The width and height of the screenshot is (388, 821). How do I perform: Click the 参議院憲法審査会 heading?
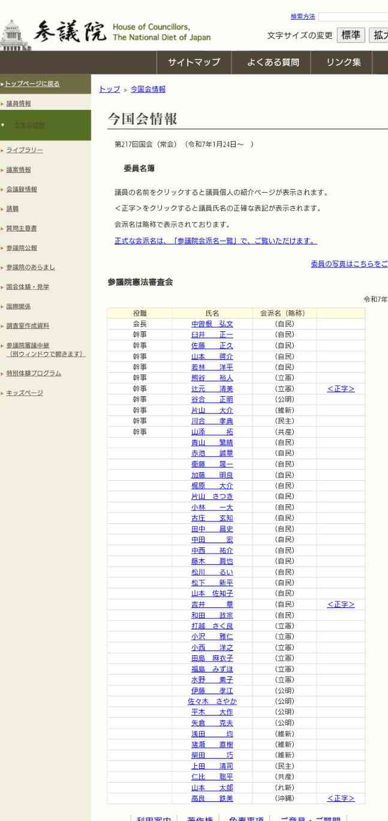140,283
